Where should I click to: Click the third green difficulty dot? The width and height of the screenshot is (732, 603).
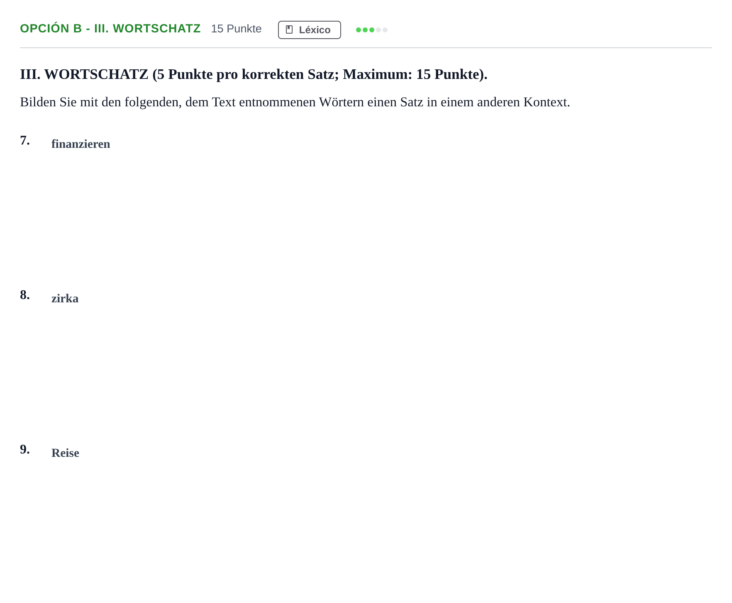pyautogui.click(x=372, y=30)
